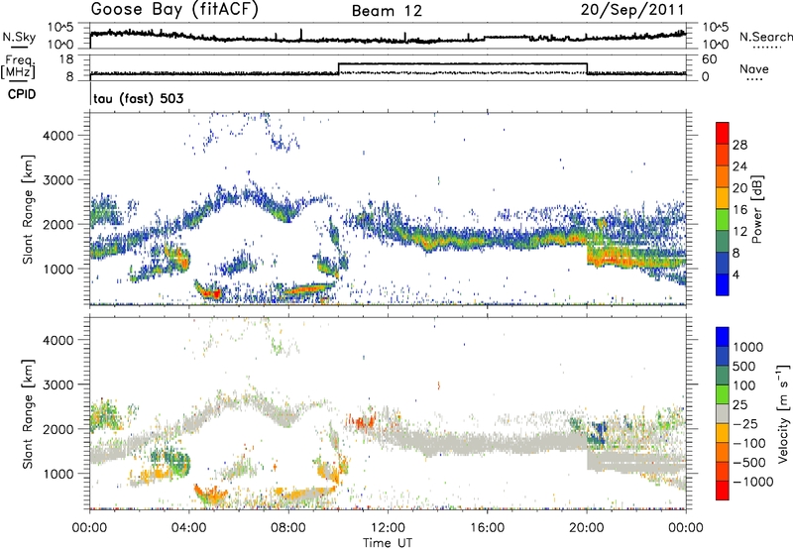Click the left '10^5' noise axis tick
The height and width of the screenshot is (549, 793).
pyautogui.click(x=60, y=28)
